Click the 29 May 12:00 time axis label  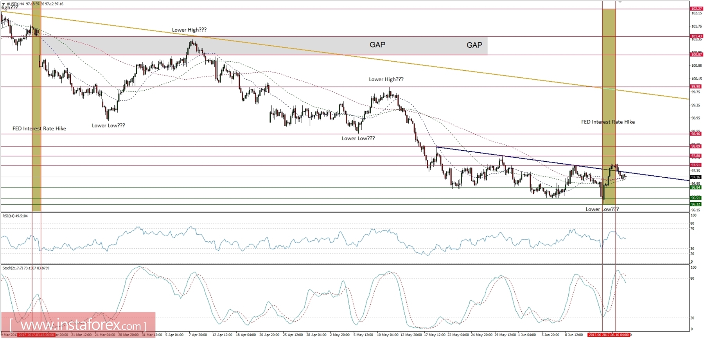coord(505,335)
